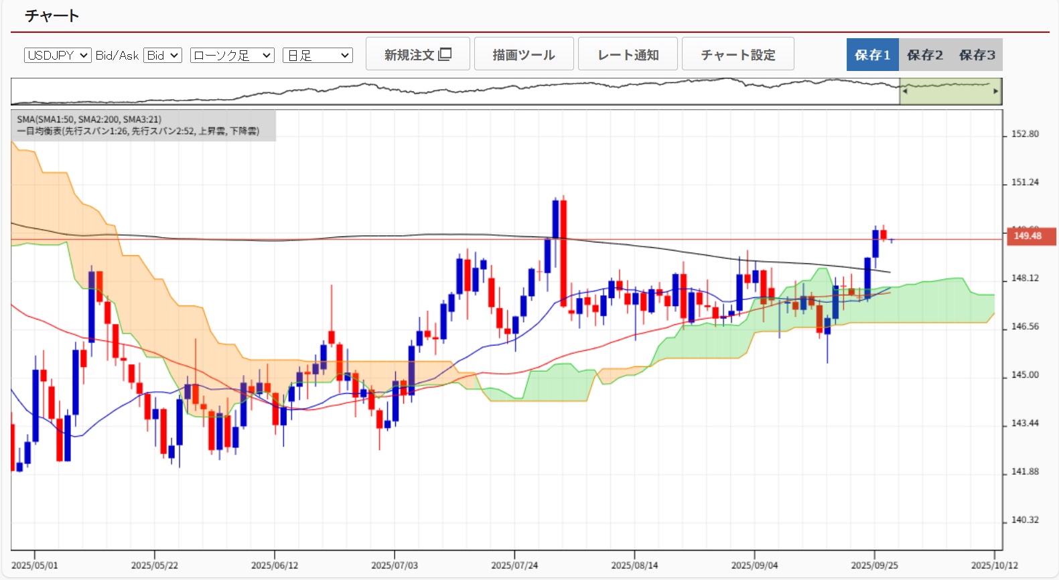
Task: Click the 2025/05/22 date axis label
Action: (155, 565)
